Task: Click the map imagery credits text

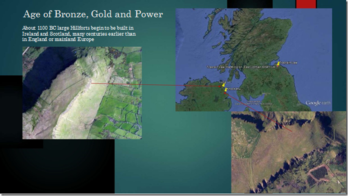Action: (254, 103)
